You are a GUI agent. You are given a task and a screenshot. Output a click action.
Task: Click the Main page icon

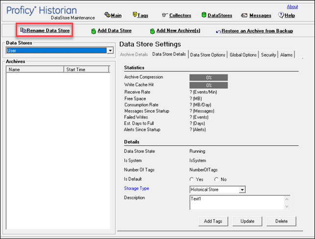tap(107, 15)
